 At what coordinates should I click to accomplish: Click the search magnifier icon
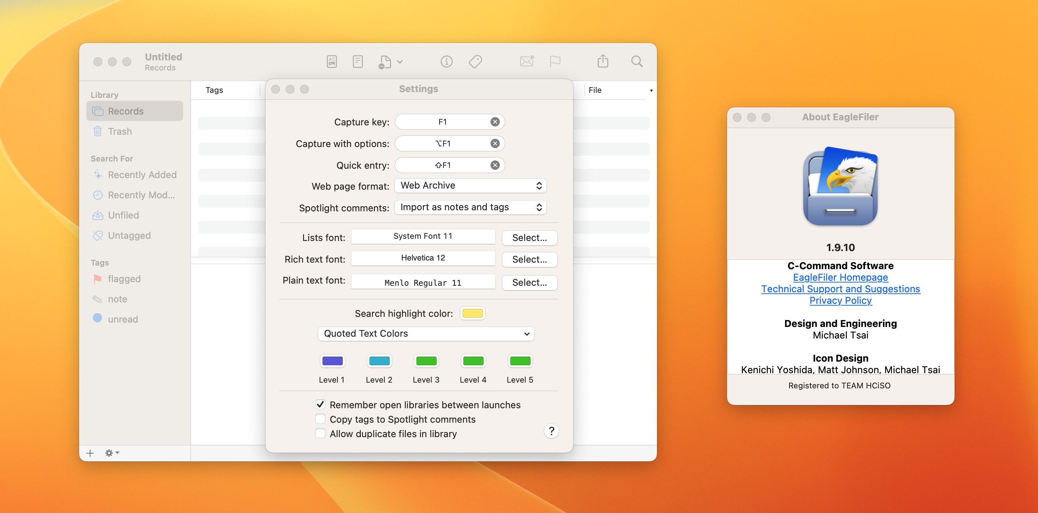pos(637,62)
